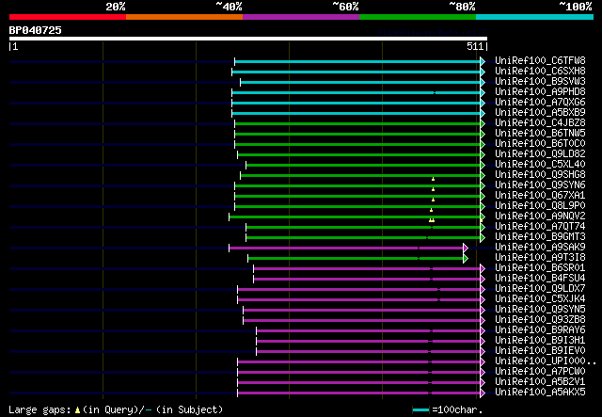Click the ~80% percentage label

[462, 7]
